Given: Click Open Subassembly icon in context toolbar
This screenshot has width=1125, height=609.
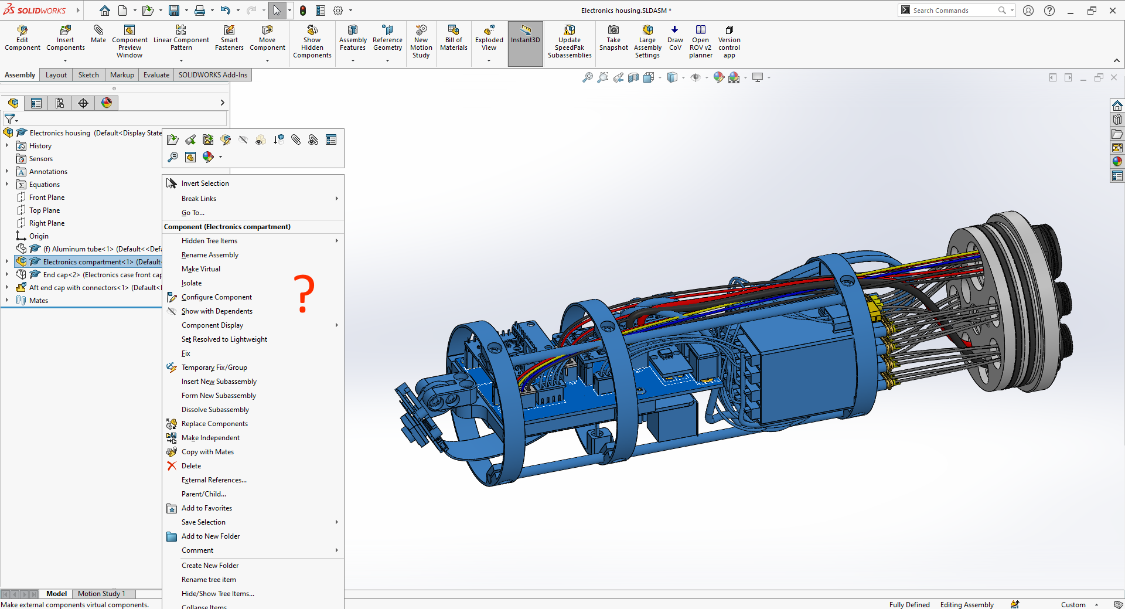Looking at the screenshot, I should coord(172,140).
